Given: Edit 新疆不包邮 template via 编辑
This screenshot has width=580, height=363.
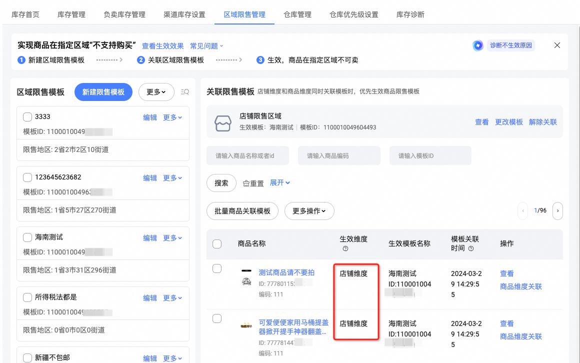Looking at the screenshot, I should (150, 358).
